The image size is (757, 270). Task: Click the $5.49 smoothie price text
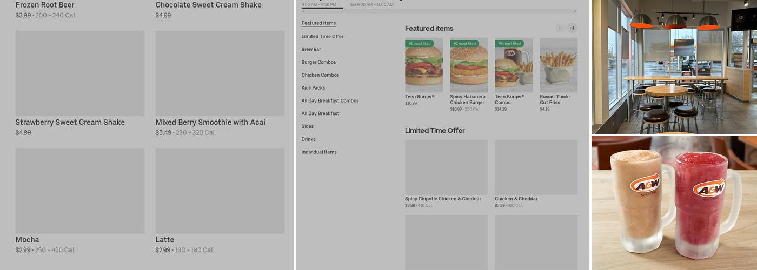pos(163,133)
